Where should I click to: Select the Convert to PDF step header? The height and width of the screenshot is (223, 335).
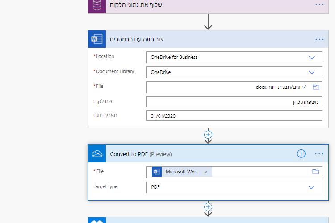tap(208, 153)
